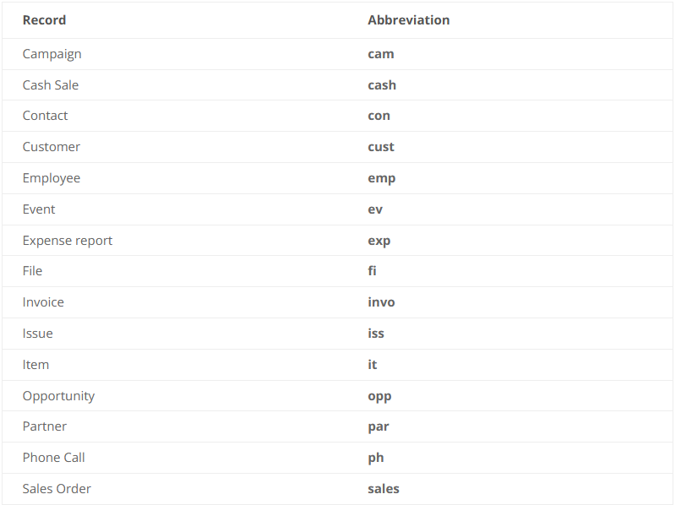This screenshot has height=505, width=681.
Task: Select the Employee record cell
Action: 52,178
